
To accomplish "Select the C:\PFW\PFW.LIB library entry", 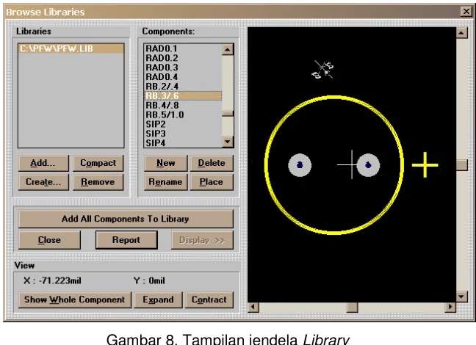I will tap(71, 48).
